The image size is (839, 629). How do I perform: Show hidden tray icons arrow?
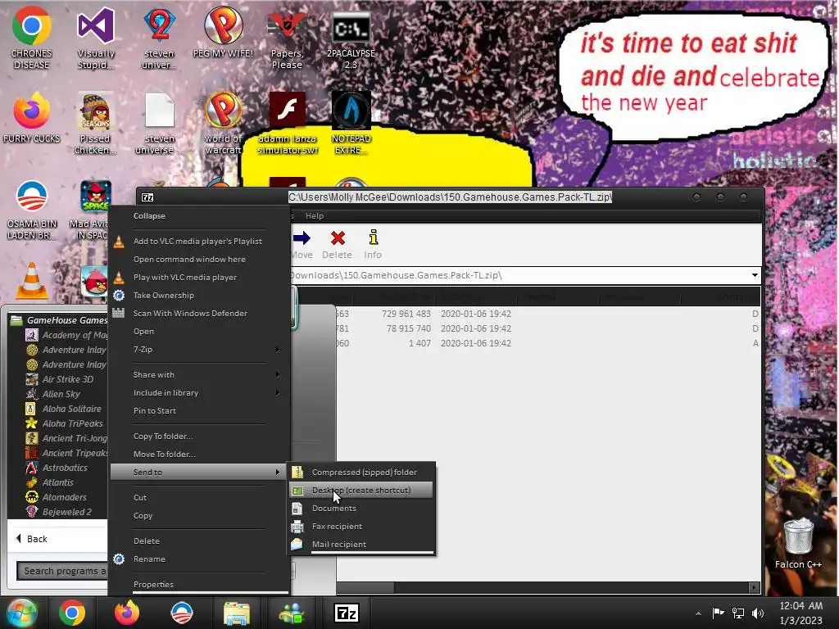click(698, 613)
